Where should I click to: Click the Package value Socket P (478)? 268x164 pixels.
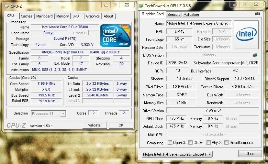point(65,39)
